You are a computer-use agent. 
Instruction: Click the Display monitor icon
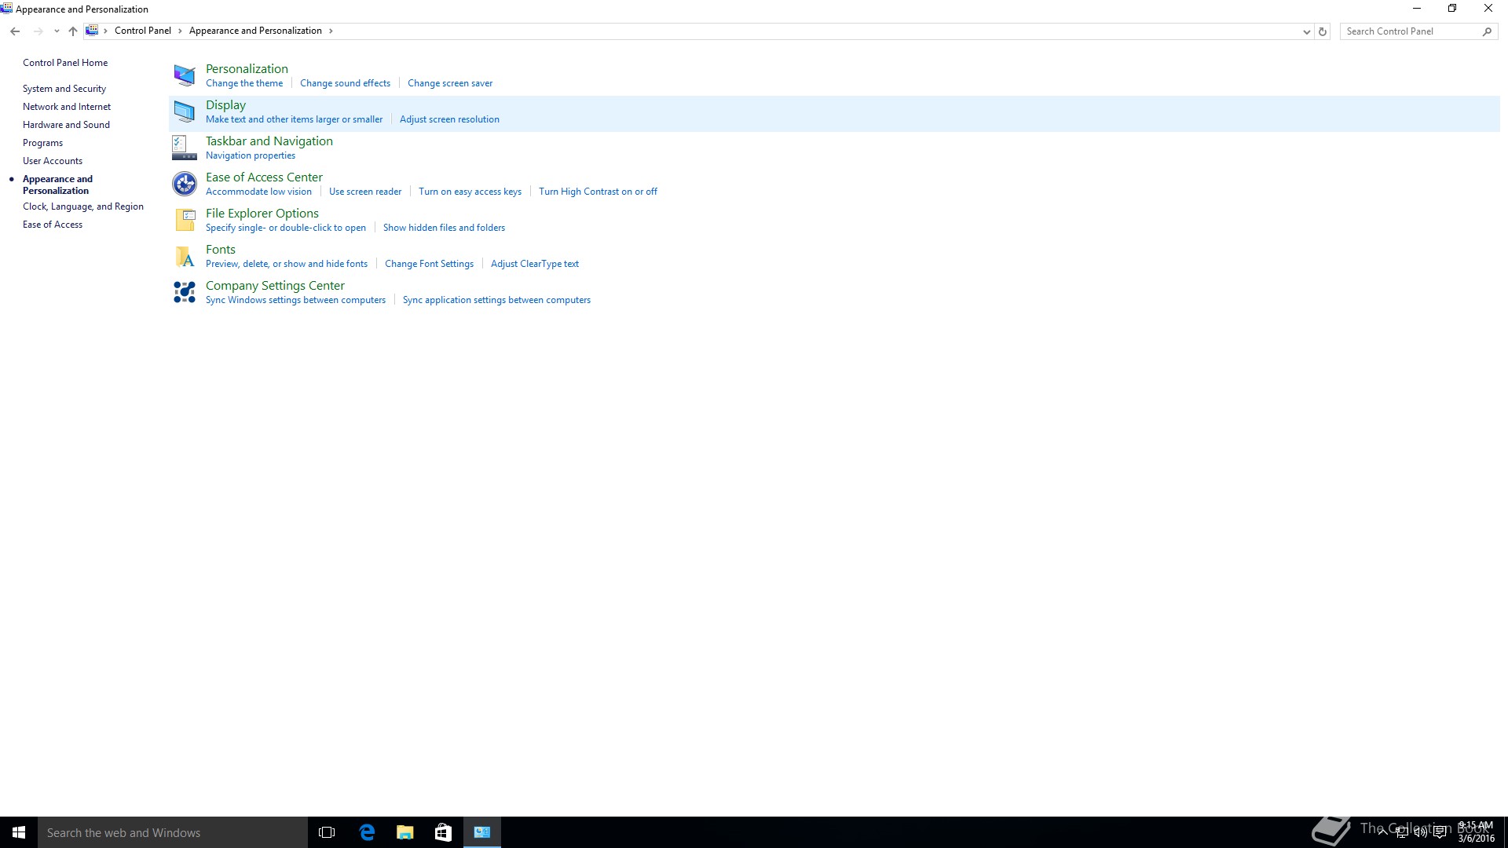point(185,111)
